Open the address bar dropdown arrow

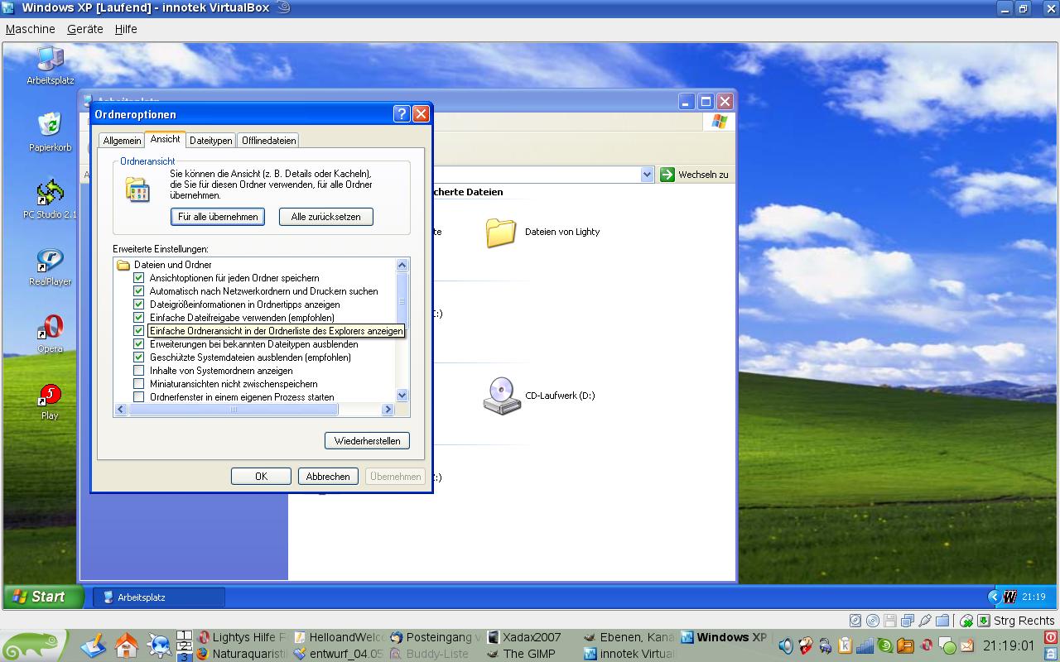click(647, 175)
